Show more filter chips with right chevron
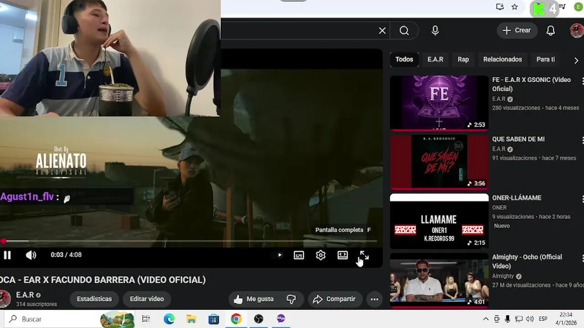584x328 pixels. (576, 60)
